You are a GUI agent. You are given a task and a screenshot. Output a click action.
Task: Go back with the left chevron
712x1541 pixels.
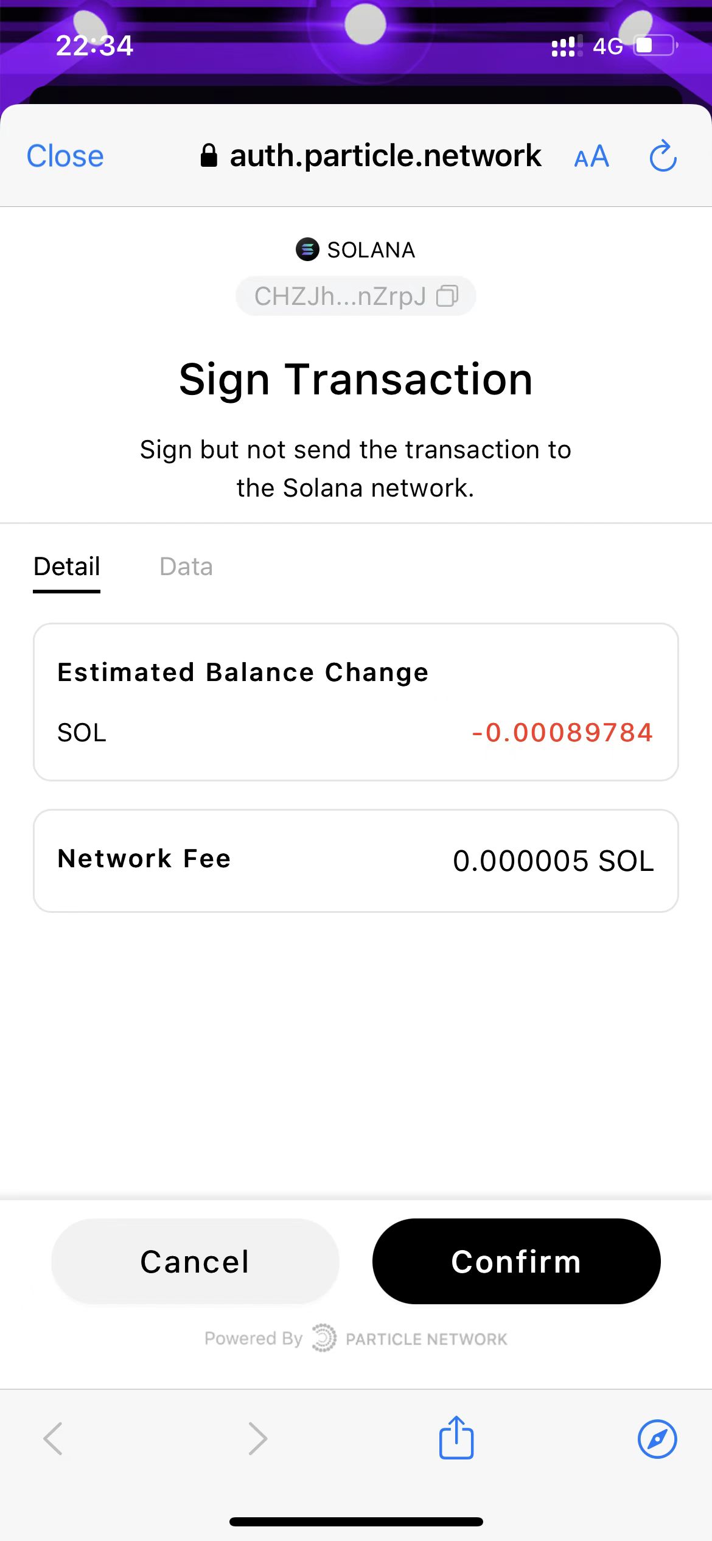54,1439
